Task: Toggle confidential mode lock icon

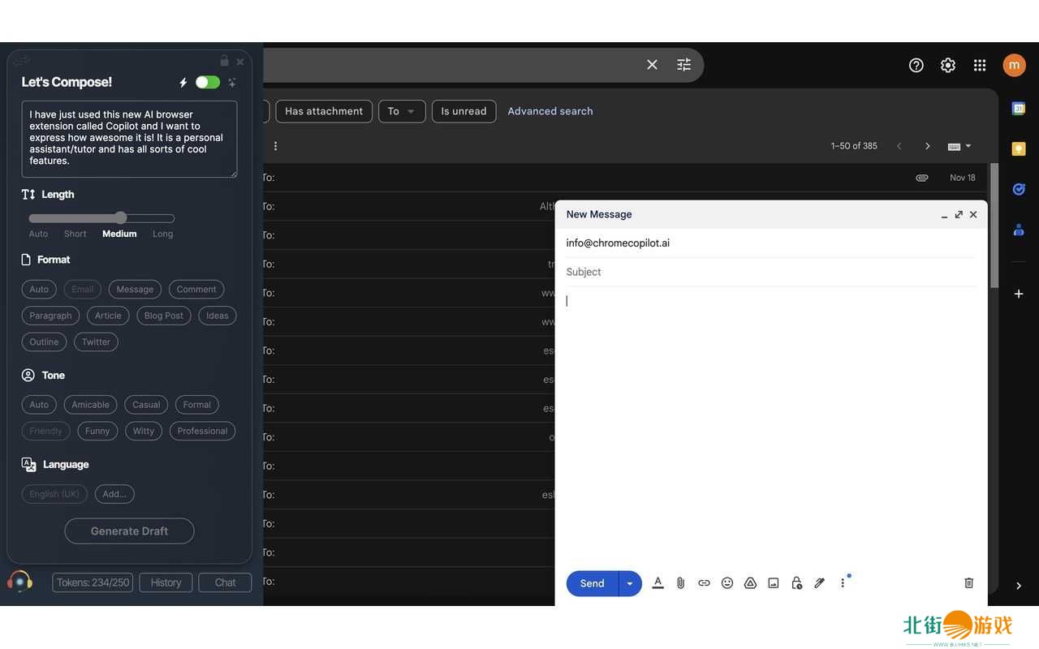Action: pos(796,582)
